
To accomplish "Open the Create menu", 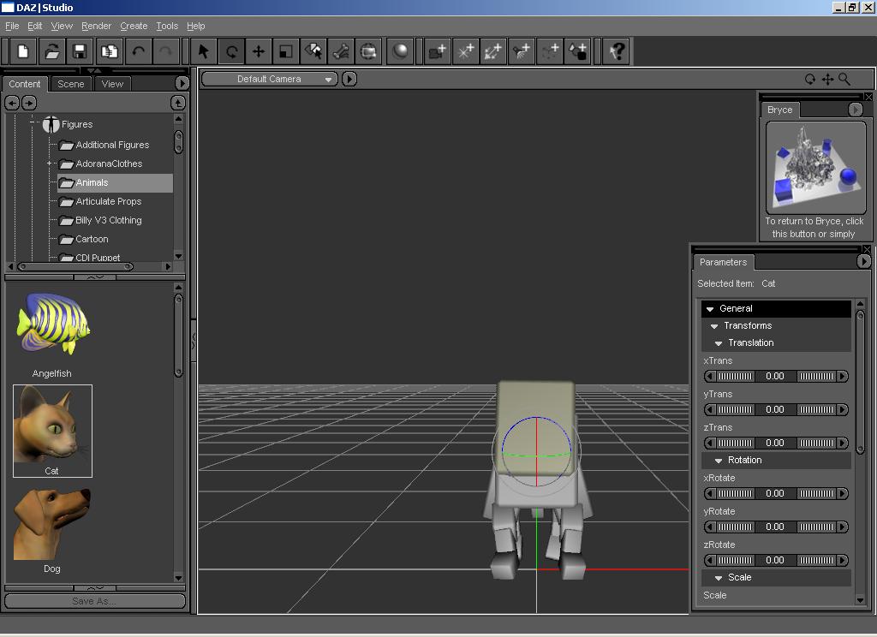I will pyautogui.click(x=134, y=26).
